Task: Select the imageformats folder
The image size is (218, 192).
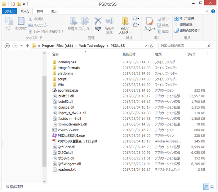Action: 129,68
